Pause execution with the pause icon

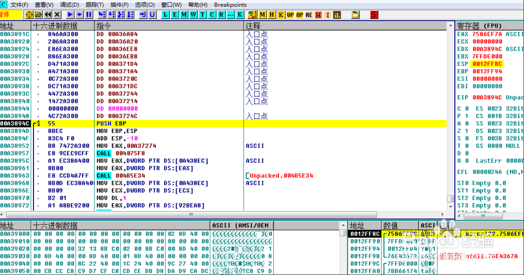(89, 15)
